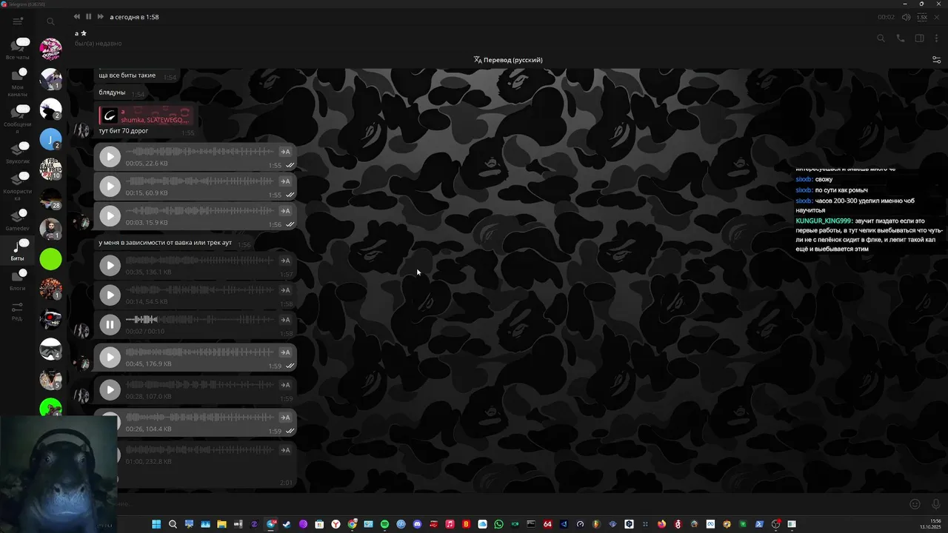
Task: Transcribe the 00:14, 54.5 KB voice message
Action: pos(285,290)
